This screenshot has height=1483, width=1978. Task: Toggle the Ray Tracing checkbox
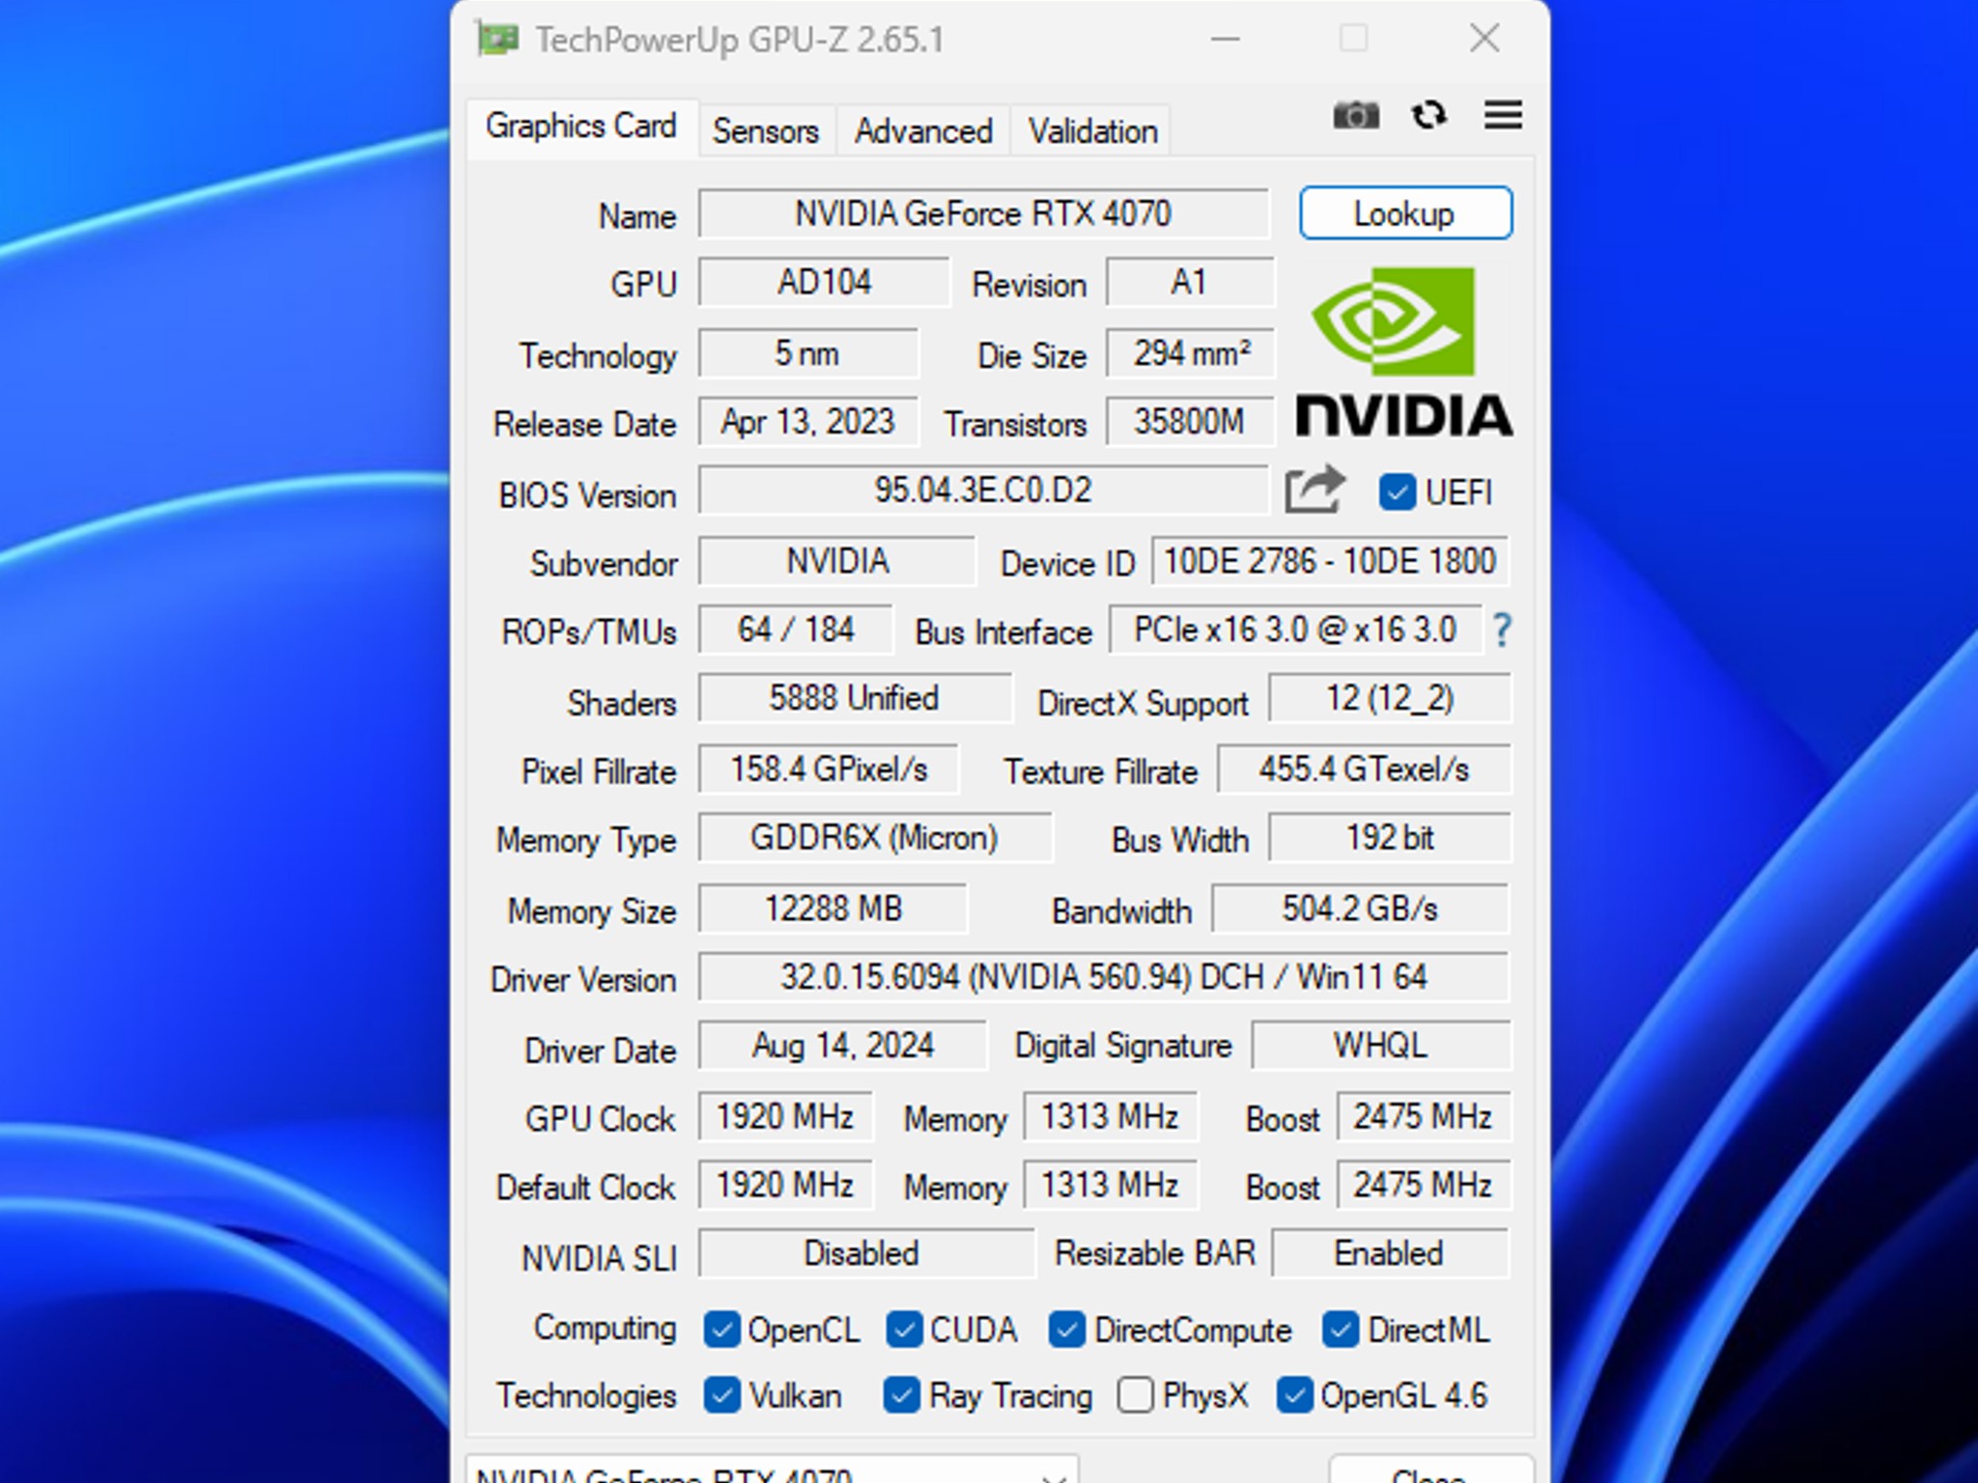point(903,1395)
